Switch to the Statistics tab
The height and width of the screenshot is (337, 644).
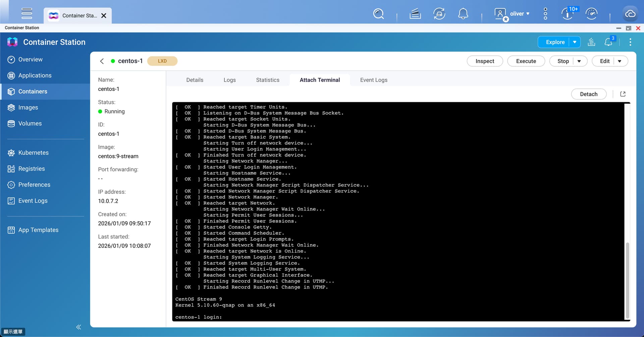coord(267,80)
